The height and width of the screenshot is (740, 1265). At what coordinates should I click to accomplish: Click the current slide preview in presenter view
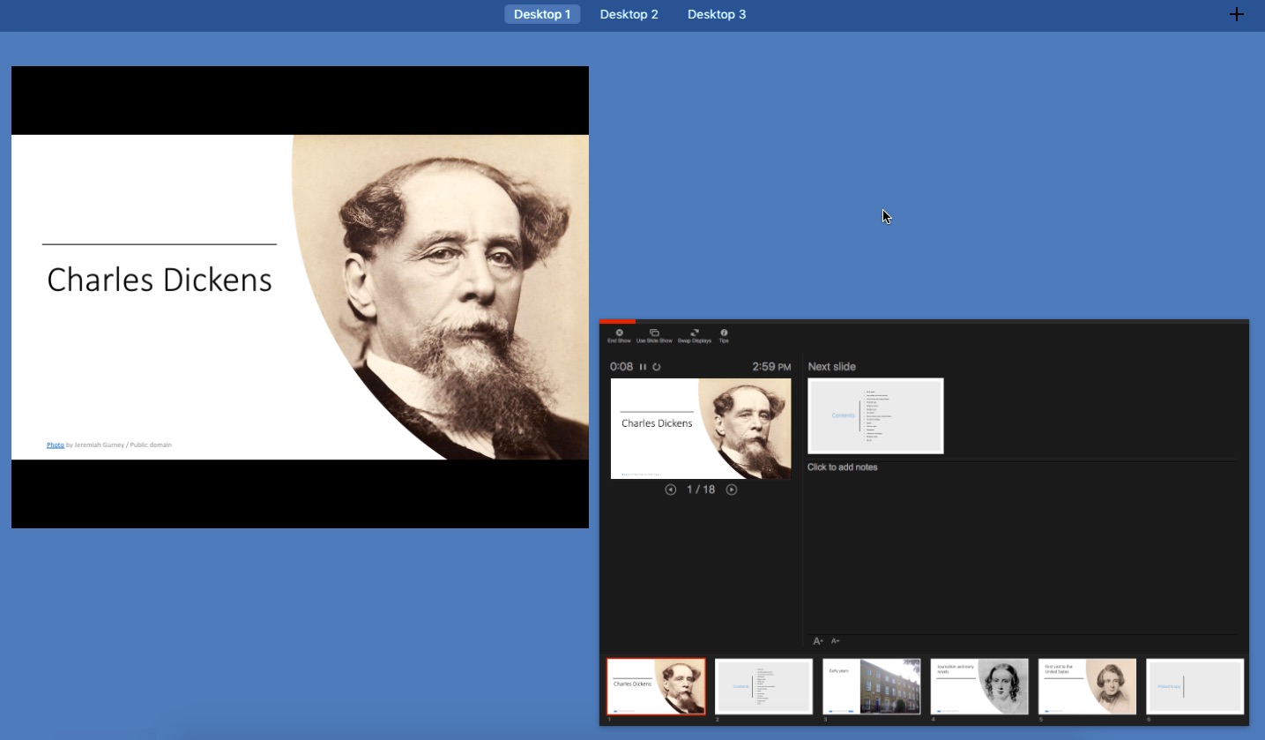[x=701, y=429]
